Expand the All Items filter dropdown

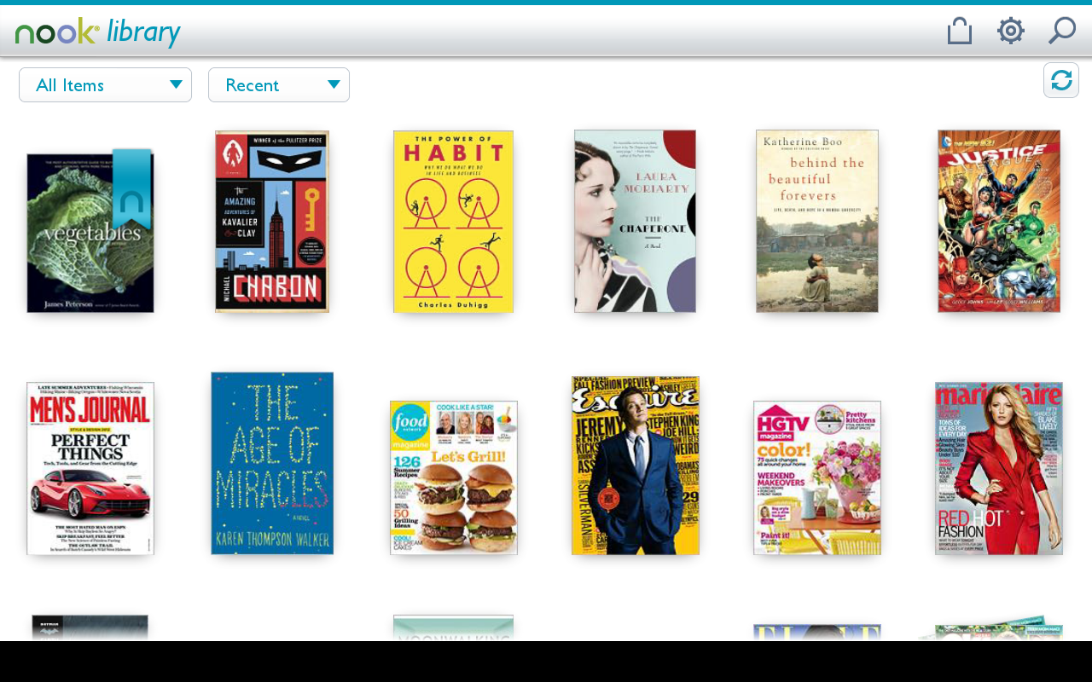[x=105, y=85]
